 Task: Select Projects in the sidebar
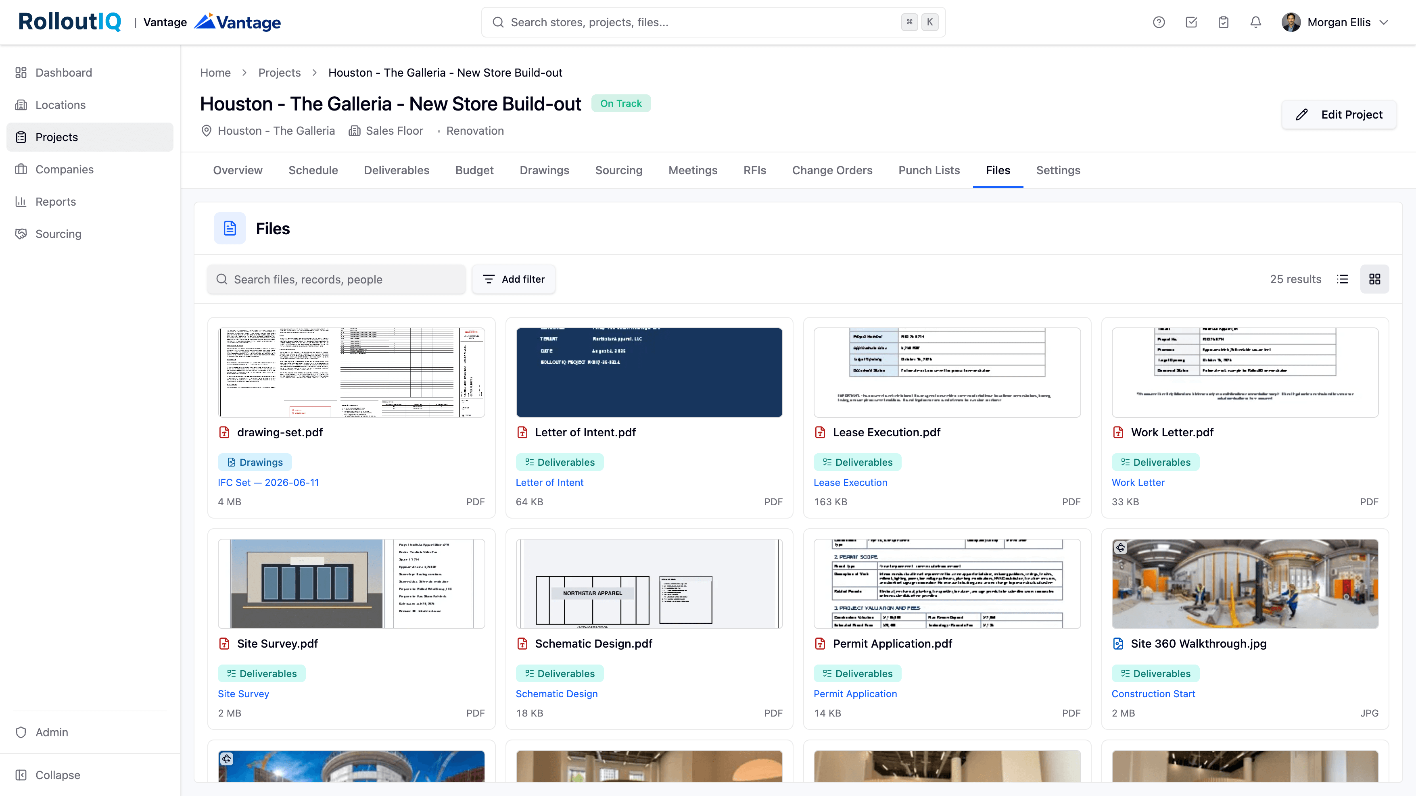tap(90, 138)
